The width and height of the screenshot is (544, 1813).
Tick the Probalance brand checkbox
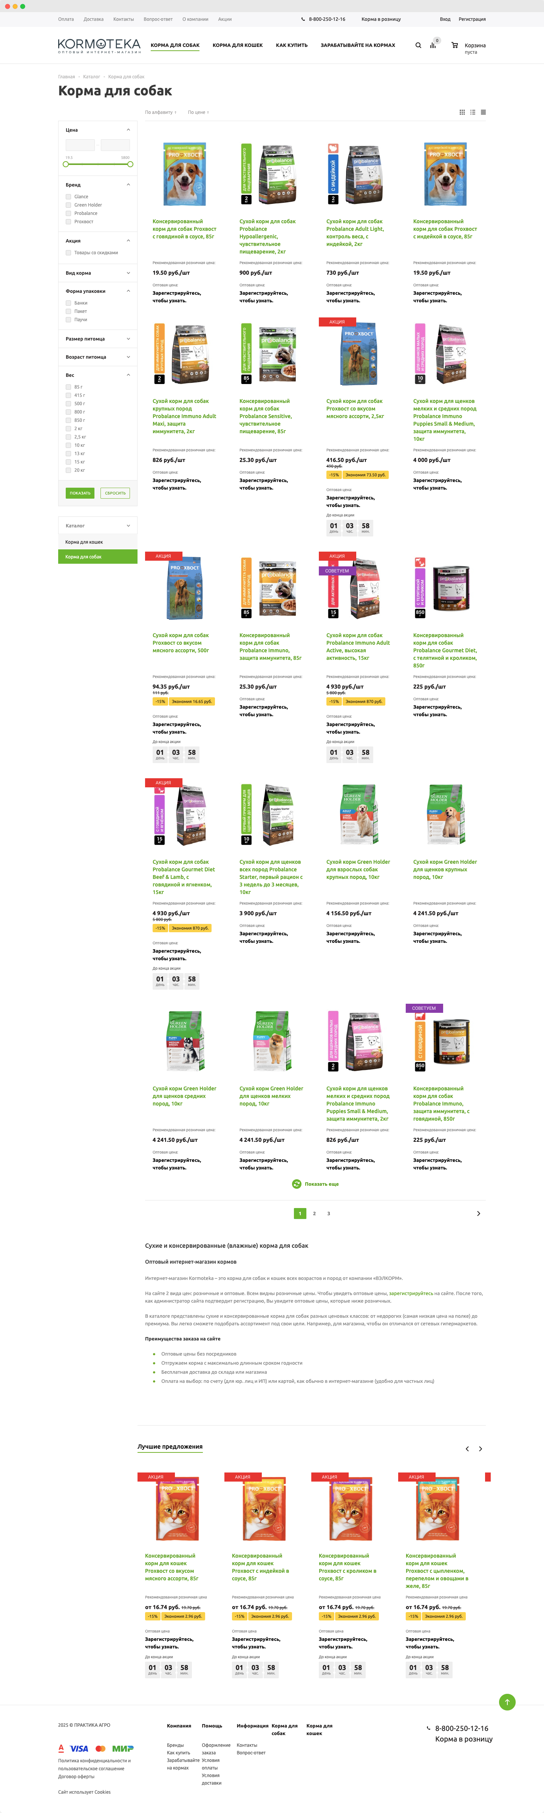[x=68, y=213]
